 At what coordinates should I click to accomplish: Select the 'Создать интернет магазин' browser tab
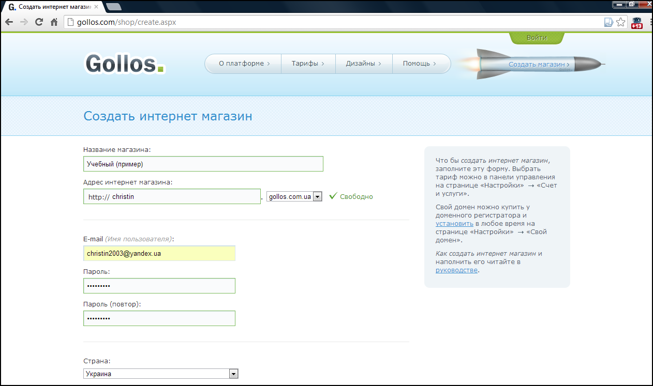point(52,7)
